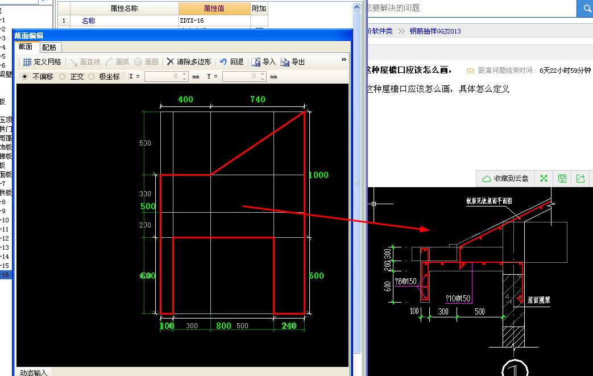Click the 100 bottom dimension label

[x=167, y=325]
